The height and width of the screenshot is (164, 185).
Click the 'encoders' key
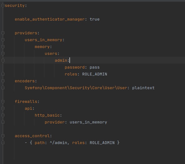click(x=25, y=81)
